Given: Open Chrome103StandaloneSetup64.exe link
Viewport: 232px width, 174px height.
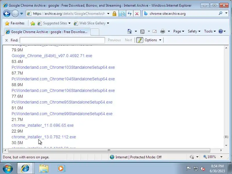Looking at the screenshot, I should (63, 67).
